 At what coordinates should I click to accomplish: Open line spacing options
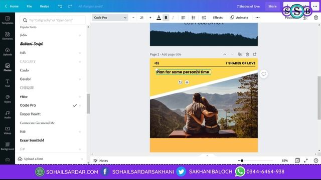(204, 17)
